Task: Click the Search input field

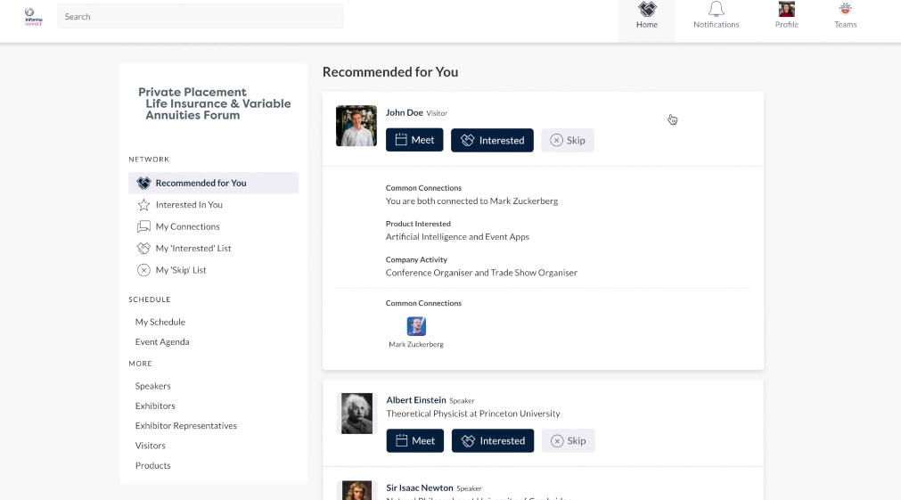Action: (201, 16)
